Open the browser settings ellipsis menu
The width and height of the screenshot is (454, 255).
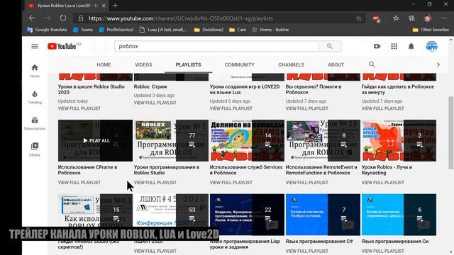pos(444,18)
